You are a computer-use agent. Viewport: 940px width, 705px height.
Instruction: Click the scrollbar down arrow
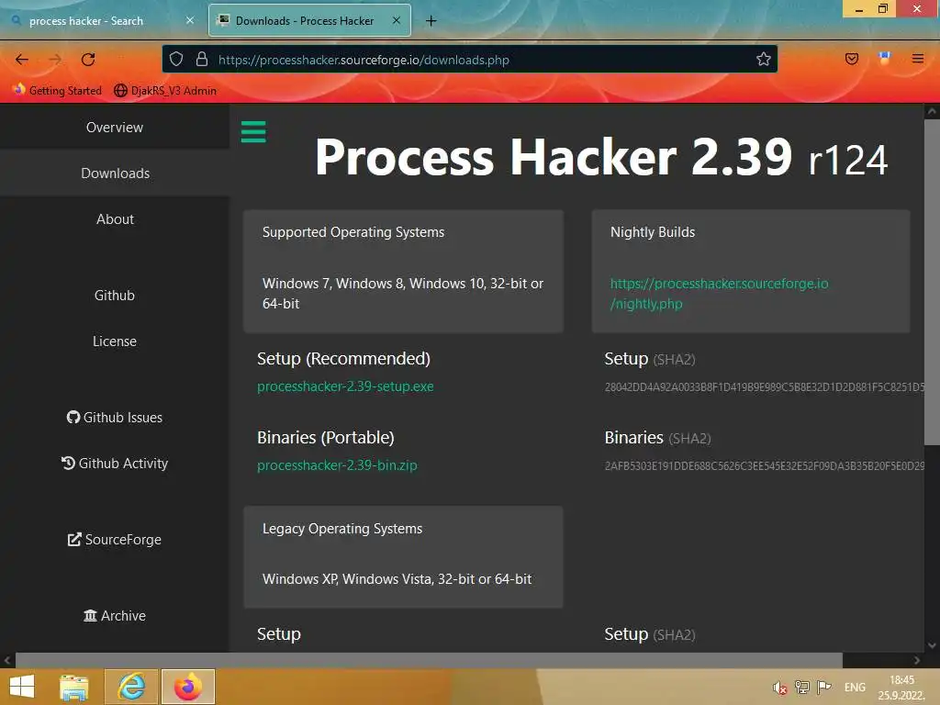tap(932, 645)
